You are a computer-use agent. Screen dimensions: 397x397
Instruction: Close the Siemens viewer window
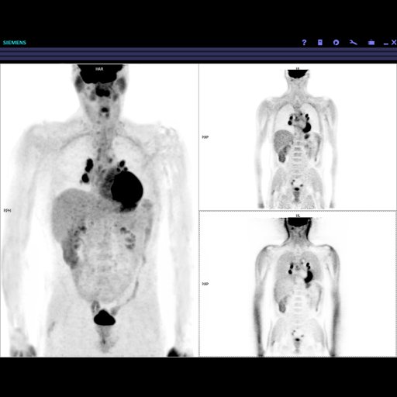394,43
